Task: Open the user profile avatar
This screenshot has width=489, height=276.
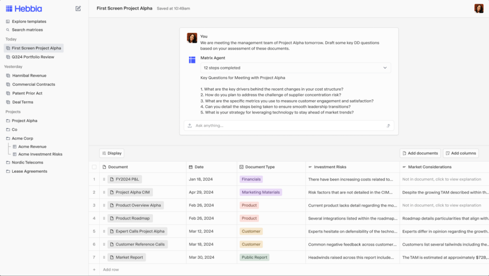Action: pos(478,9)
